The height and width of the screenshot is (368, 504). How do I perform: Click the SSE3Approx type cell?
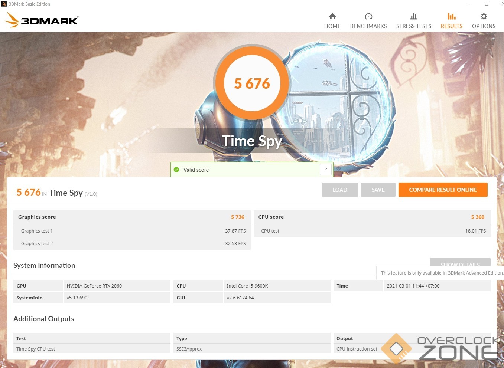click(189, 349)
